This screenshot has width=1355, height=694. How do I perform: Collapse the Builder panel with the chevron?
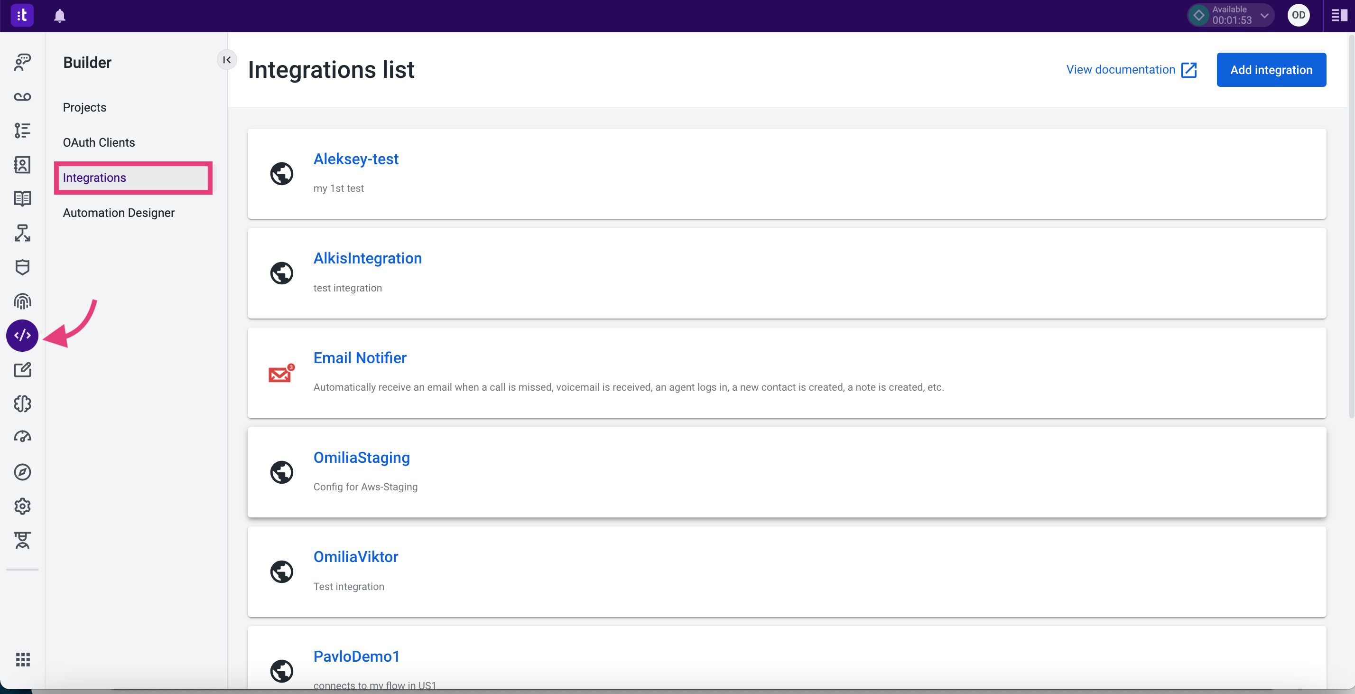point(227,59)
